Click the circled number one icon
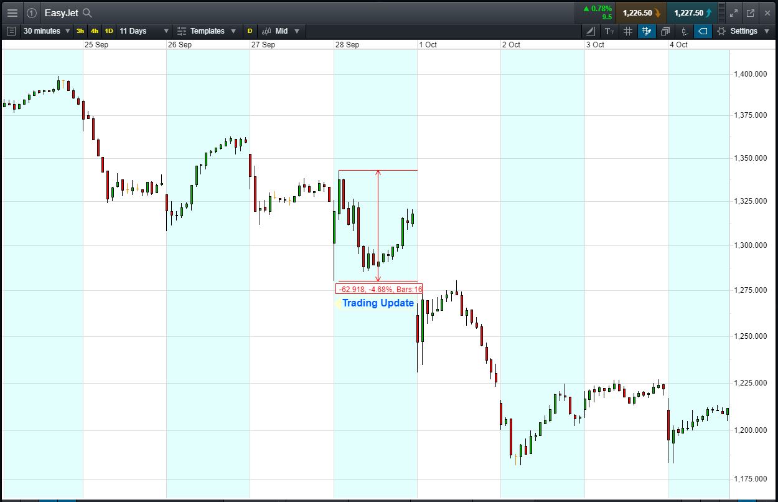Viewport: 778px width, 502px height. [32, 12]
